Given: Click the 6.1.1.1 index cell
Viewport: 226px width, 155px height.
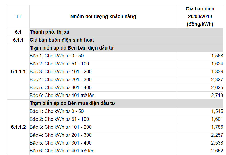Looking at the screenshot, I should 18,72.
